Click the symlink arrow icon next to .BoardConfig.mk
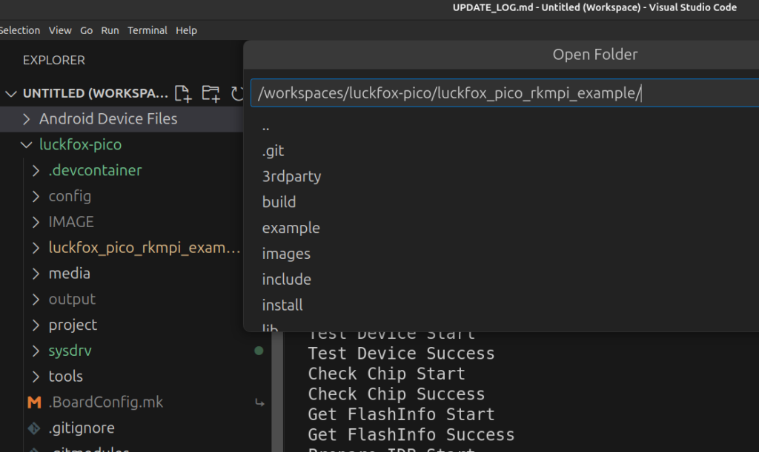 coord(259,402)
